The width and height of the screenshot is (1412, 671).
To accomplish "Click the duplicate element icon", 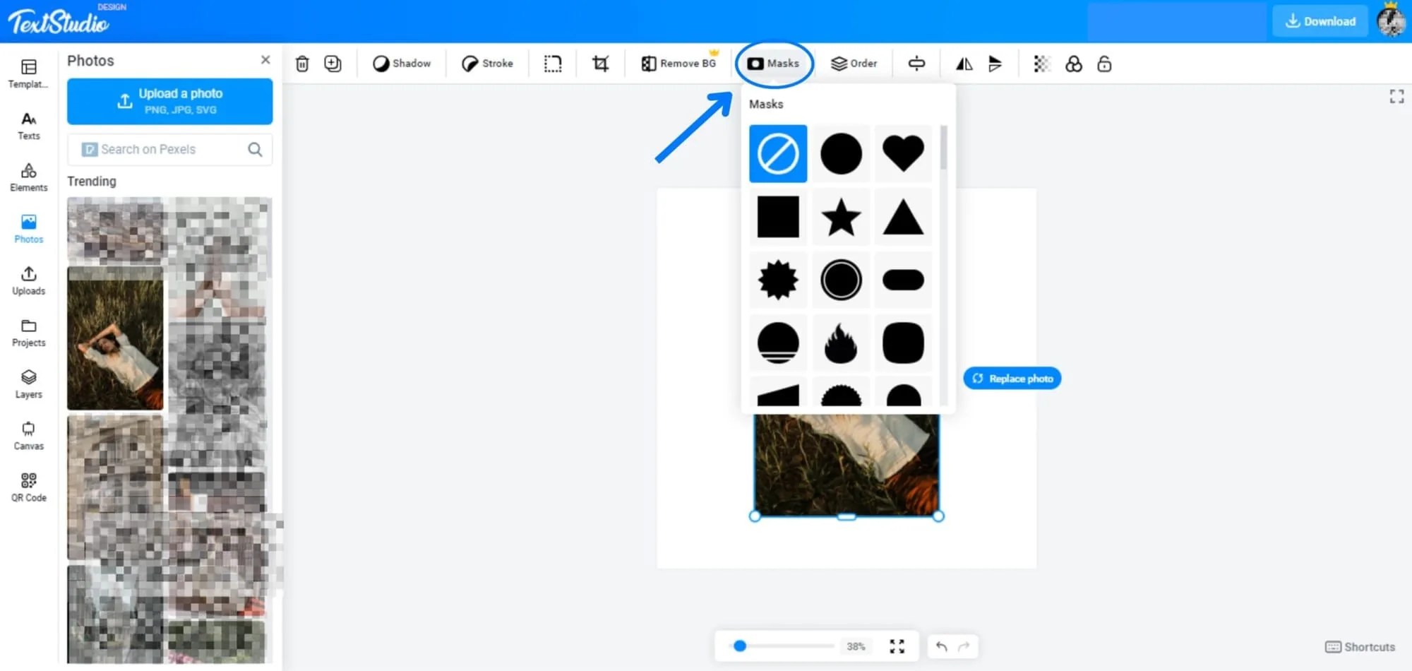I will [333, 64].
